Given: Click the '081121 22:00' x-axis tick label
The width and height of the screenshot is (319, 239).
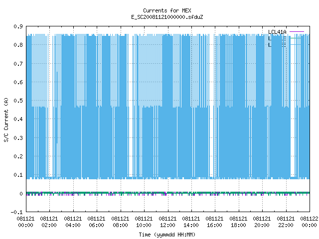Looking at the screenshot, I should (x=286, y=222).
